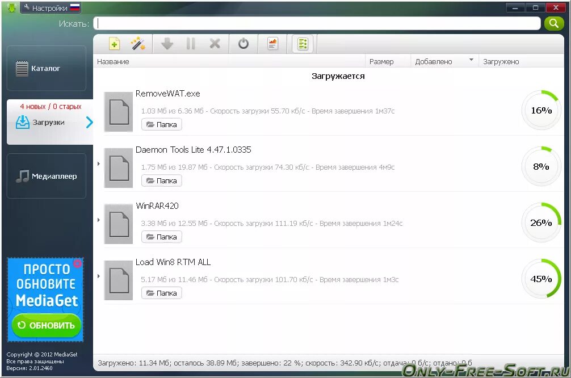571x378 pixels.
Task: Click the RemoveWAT.exe file icon
Action: pyautogui.click(x=119, y=112)
